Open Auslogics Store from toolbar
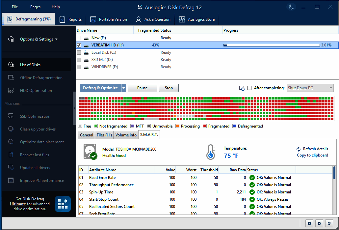Image resolution: width=339 pixels, height=230 pixels. [197, 19]
